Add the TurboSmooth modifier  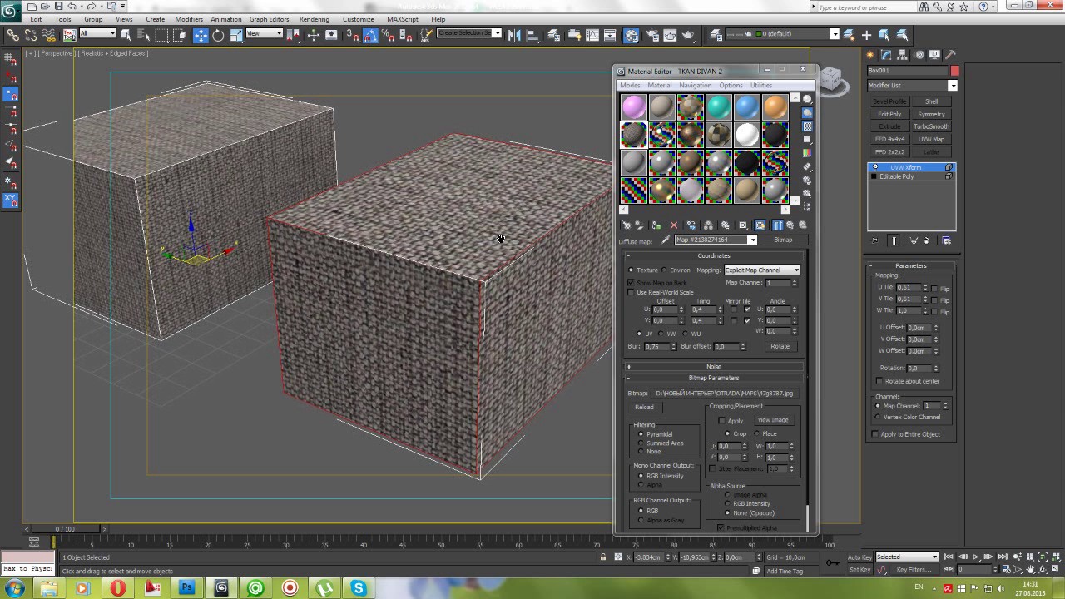[931, 126]
